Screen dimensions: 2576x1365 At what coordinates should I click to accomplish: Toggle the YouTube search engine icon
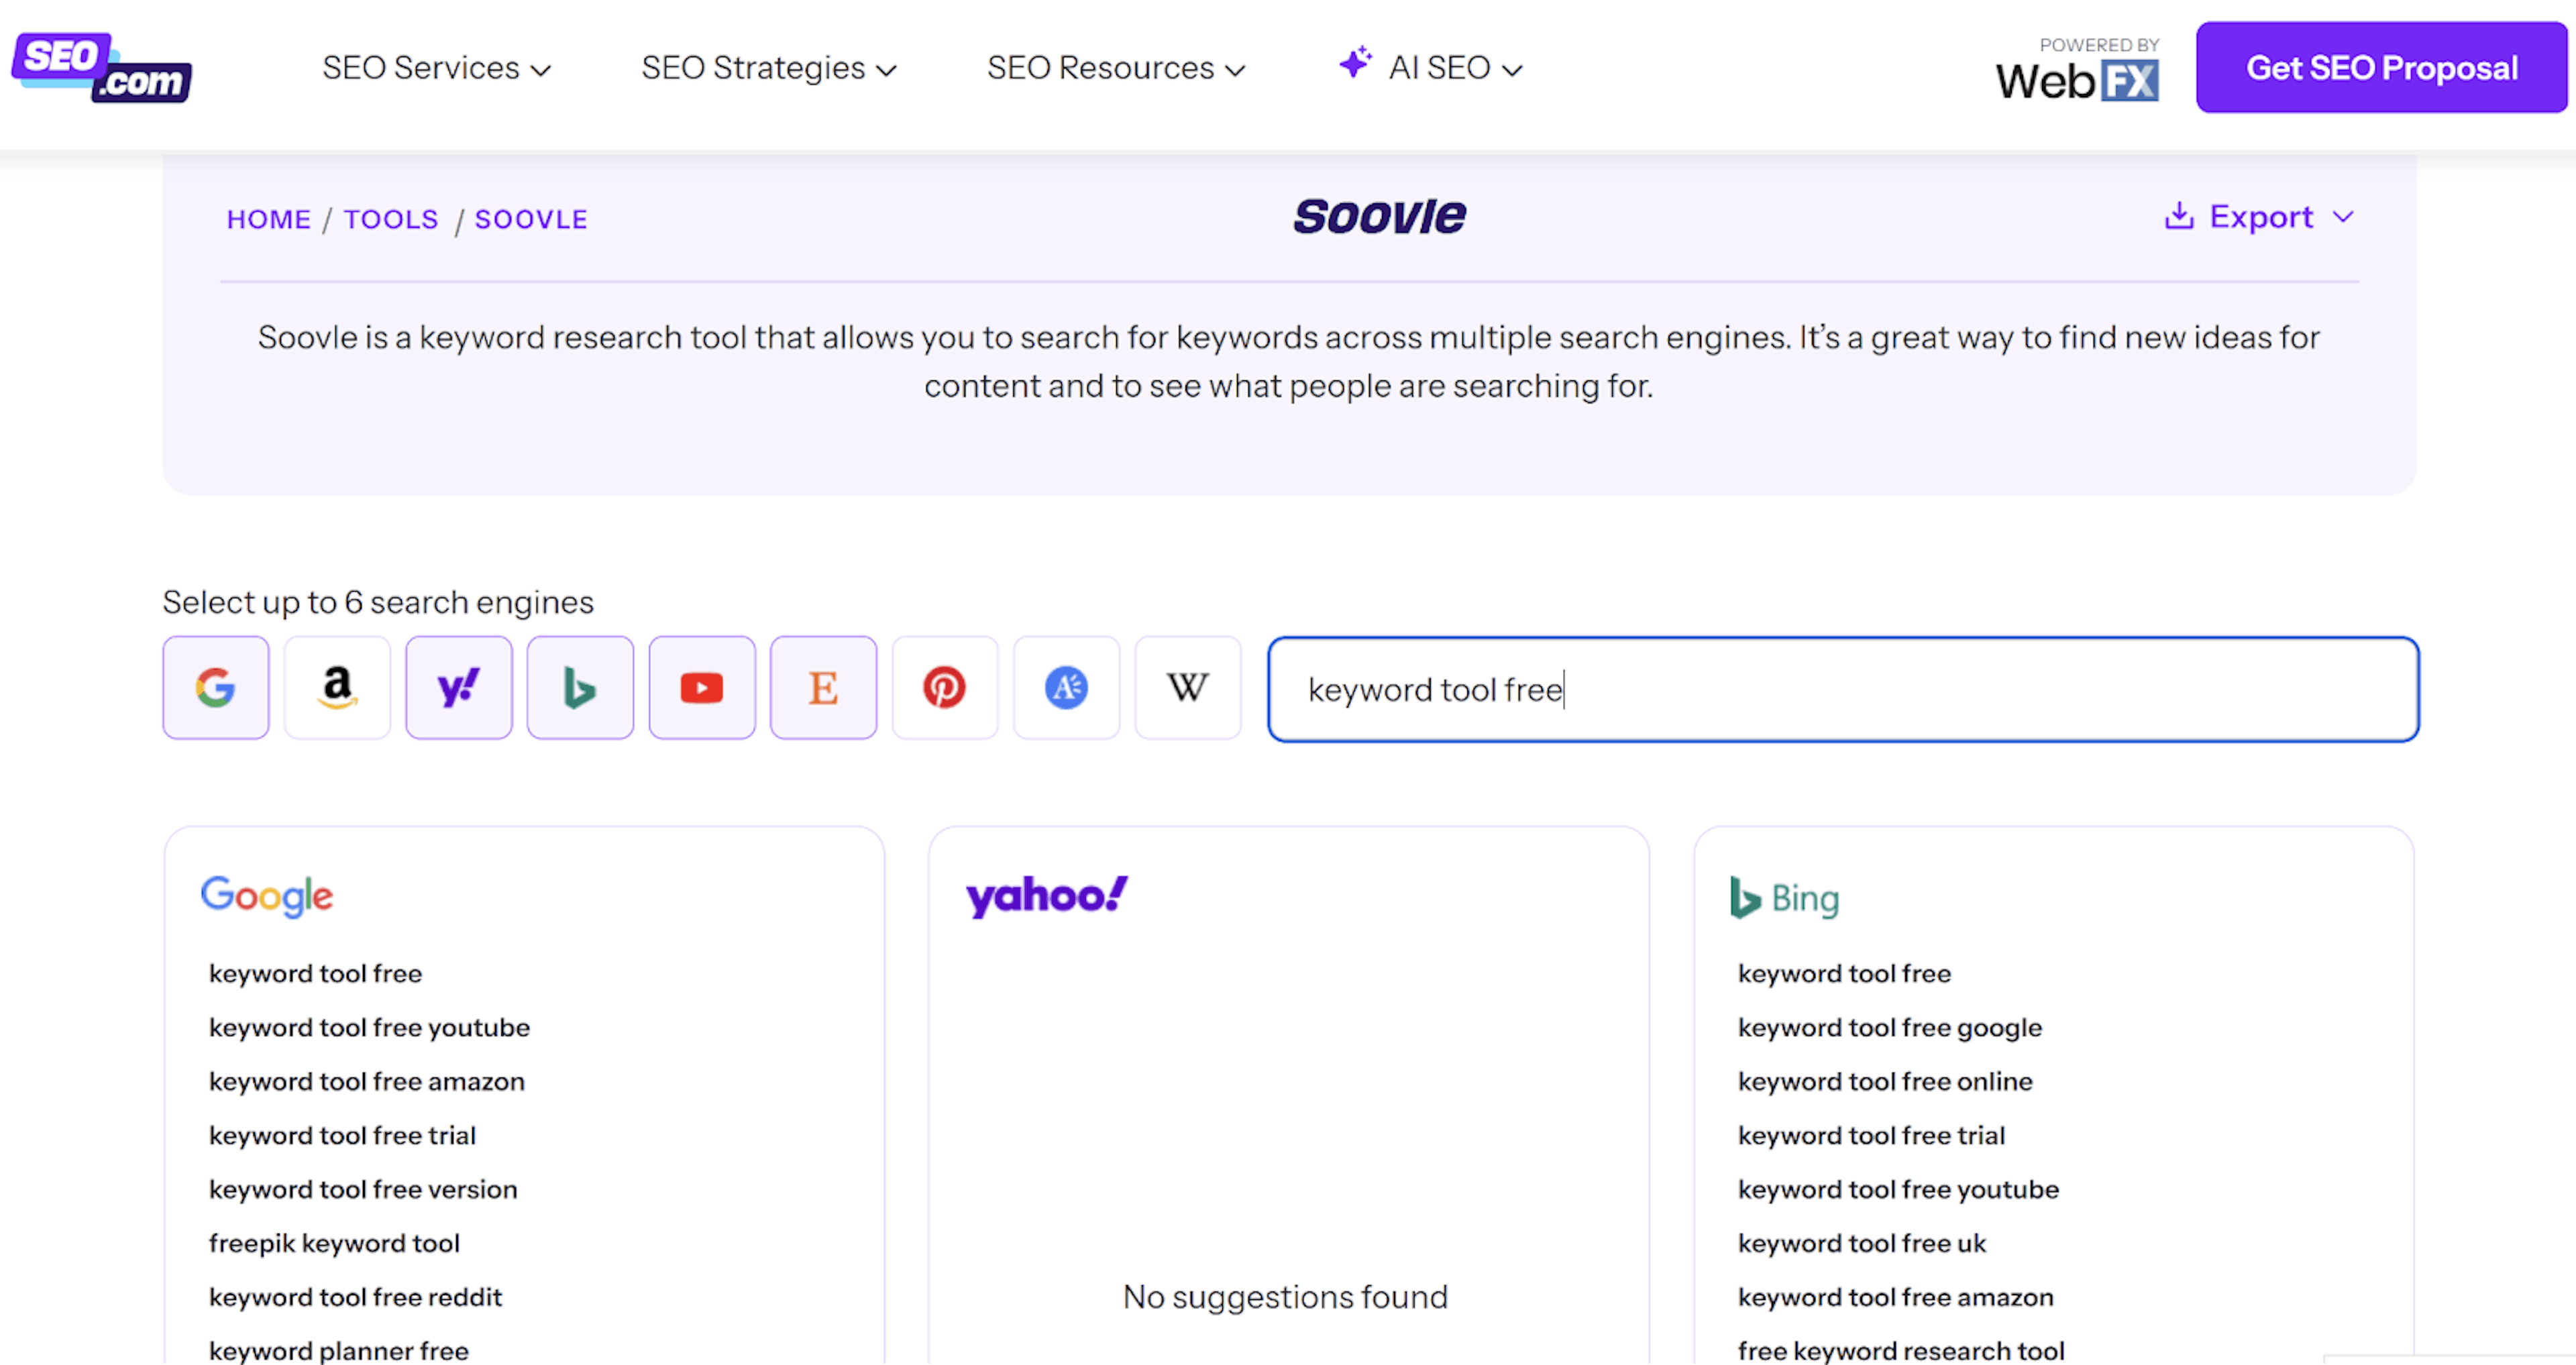tap(702, 688)
